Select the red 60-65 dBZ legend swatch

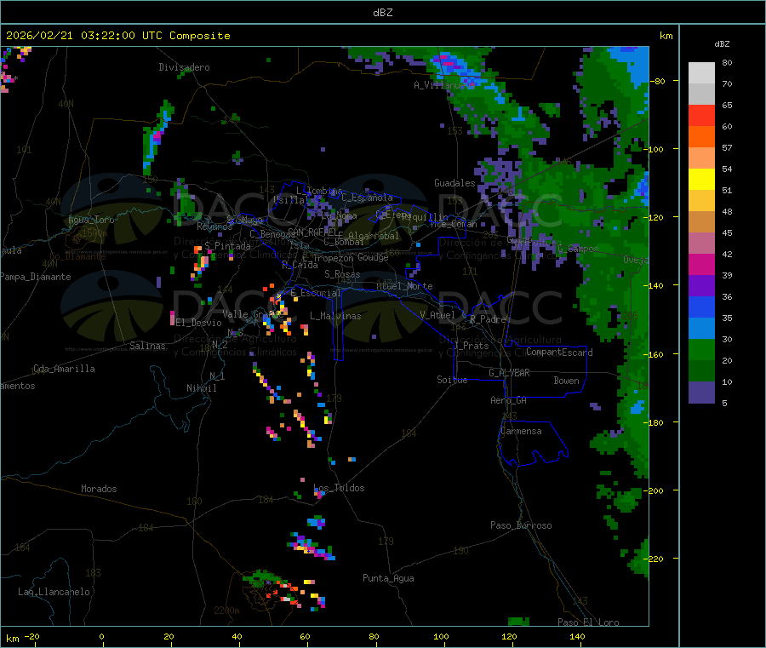(701, 116)
